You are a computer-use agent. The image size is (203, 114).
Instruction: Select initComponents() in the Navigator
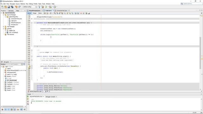coord(11,73)
